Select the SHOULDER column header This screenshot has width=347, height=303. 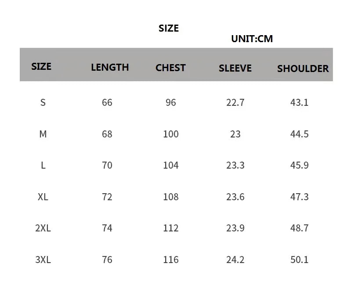tap(303, 69)
